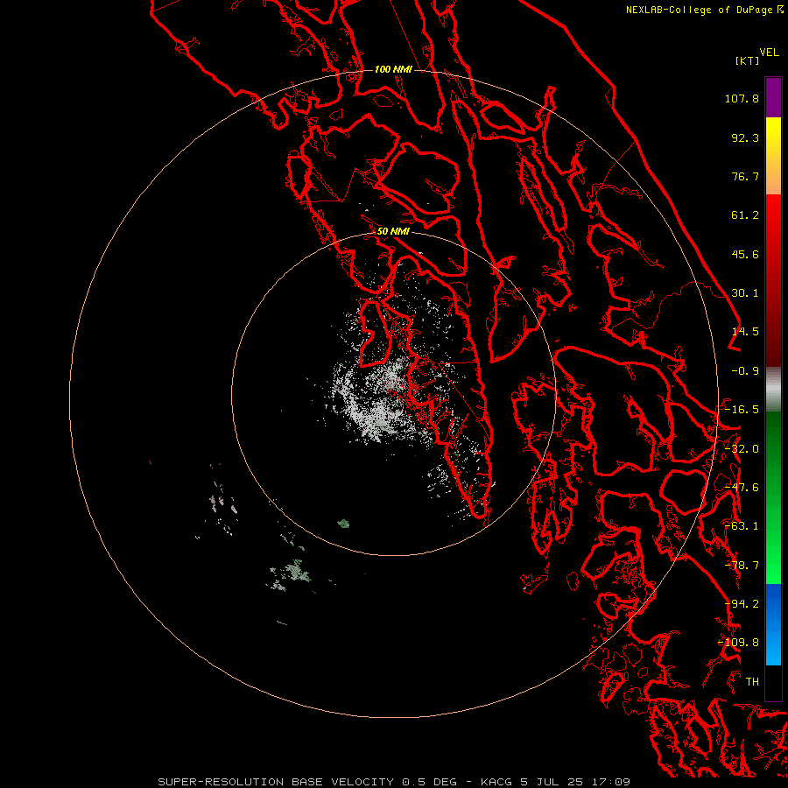
Task: Click the 92.3 velocity scale value
Action: click(x=745, y=137)
